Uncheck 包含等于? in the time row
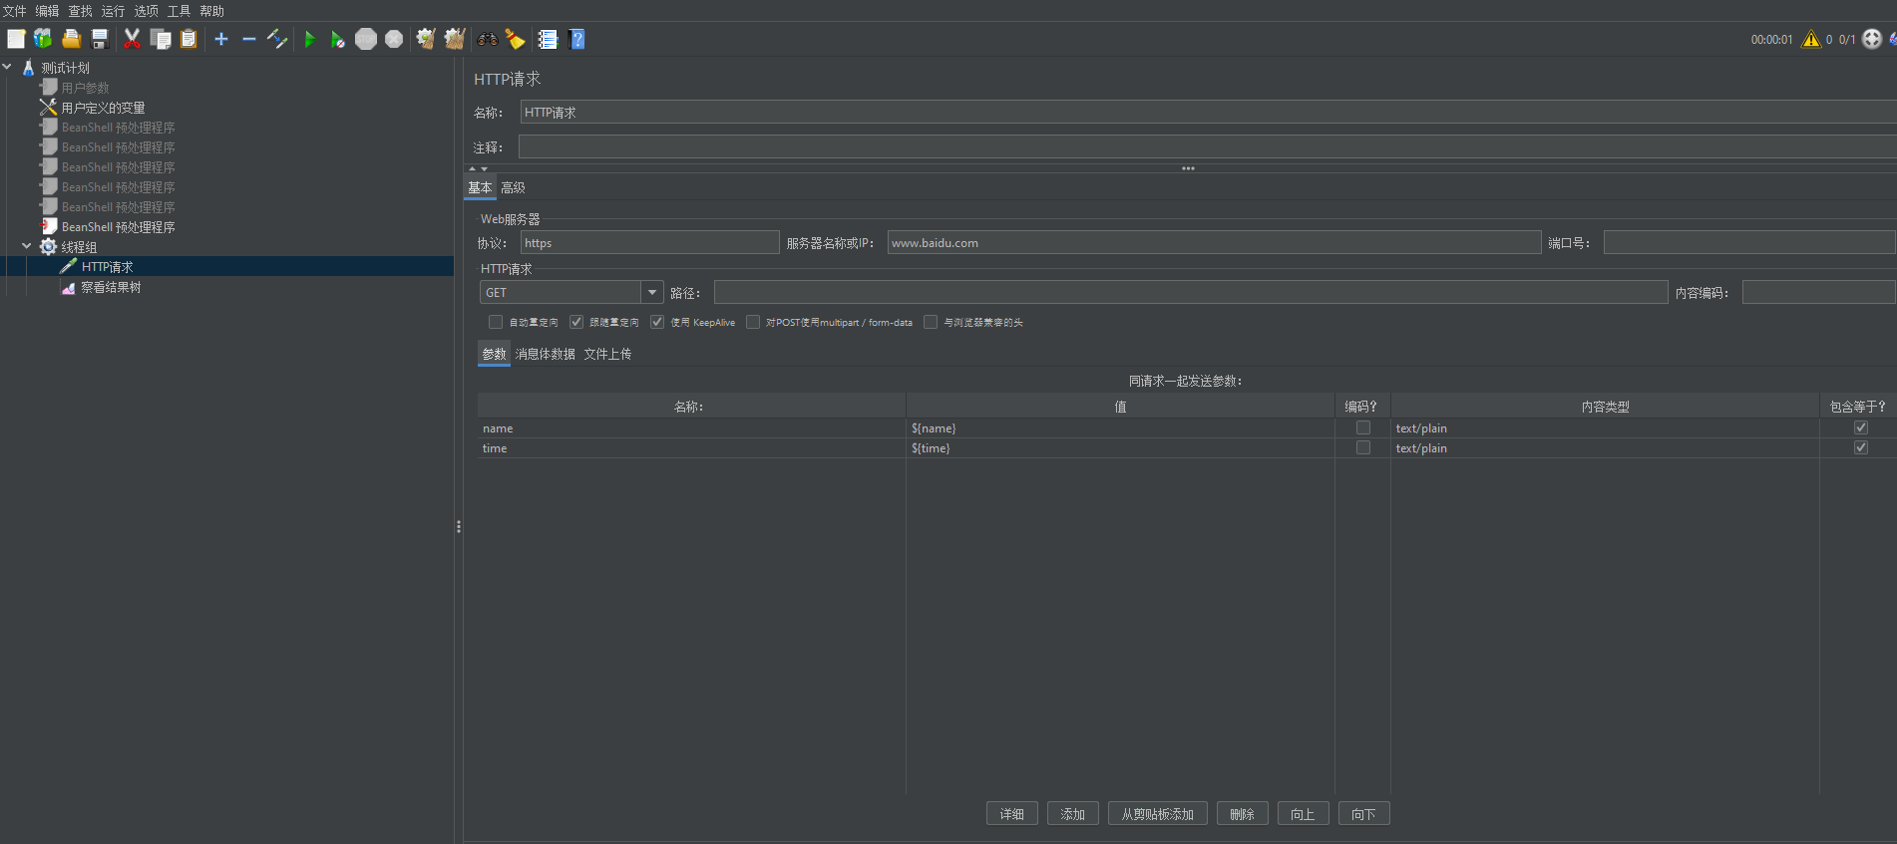Viewport: 1897px width, 844px height. [1861, 447]
